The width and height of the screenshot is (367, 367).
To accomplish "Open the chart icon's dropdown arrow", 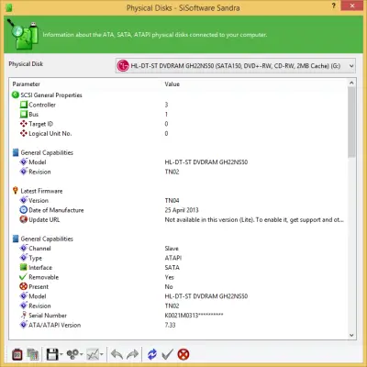I will pyautogui.click(x=102, y=355).
